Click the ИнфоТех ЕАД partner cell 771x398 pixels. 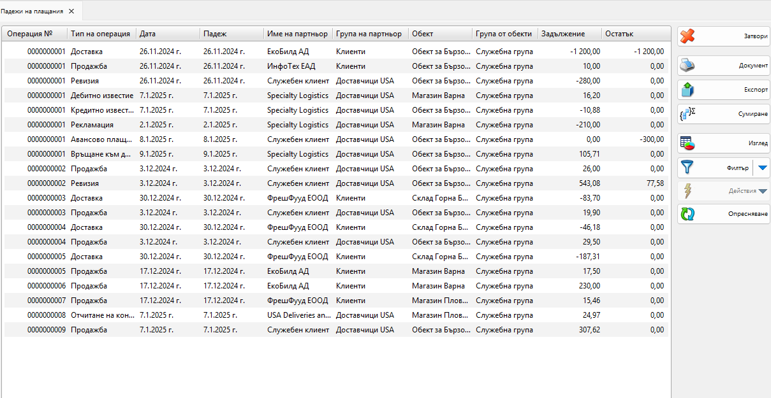[x=291, y=66]
